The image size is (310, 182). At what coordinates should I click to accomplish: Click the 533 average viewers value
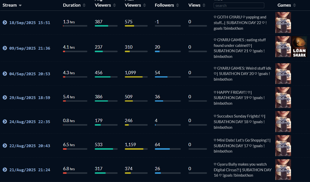click(99, 145)
